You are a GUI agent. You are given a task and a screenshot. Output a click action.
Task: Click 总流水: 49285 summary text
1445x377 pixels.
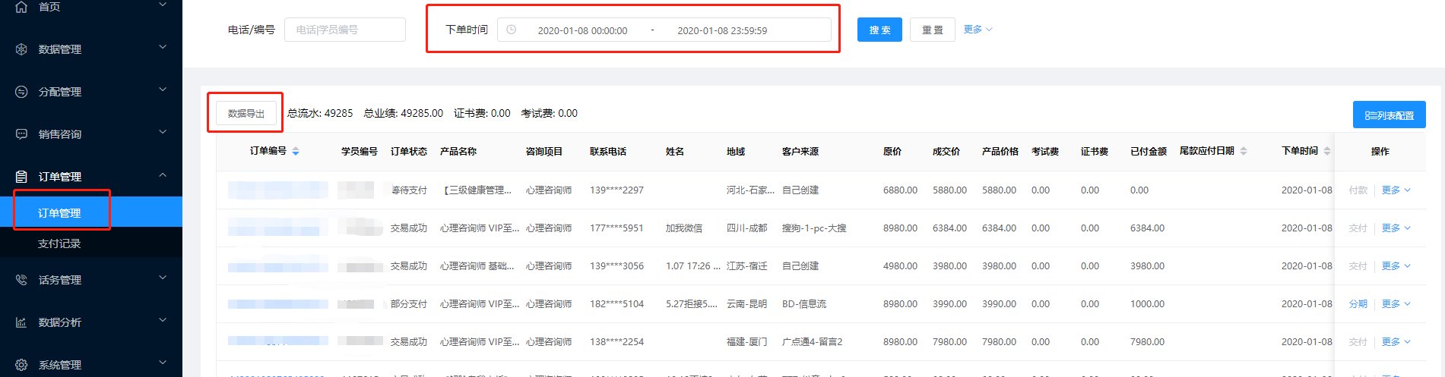320,113
